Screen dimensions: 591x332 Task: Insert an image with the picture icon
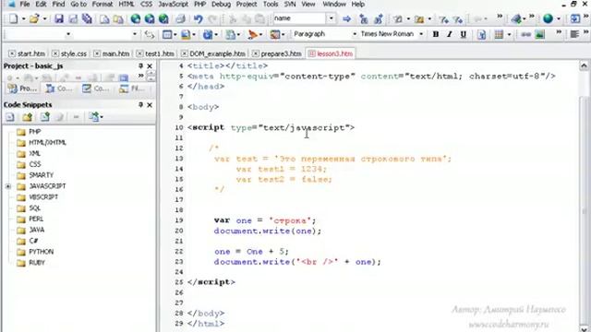[x=539, y=34]
